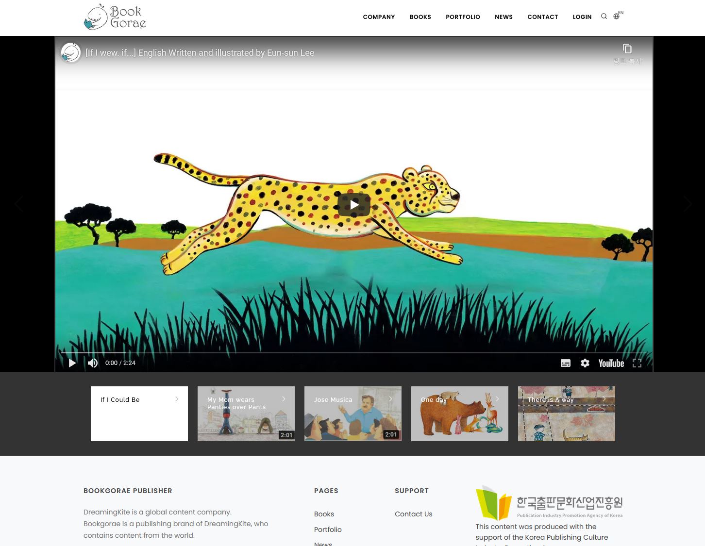Screen dimensions: 705x546
Task: Select the If I Could Be card
Action: [x=139, y=414]
